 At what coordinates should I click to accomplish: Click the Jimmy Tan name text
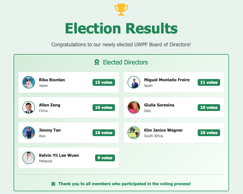click(x=50, y=130)
